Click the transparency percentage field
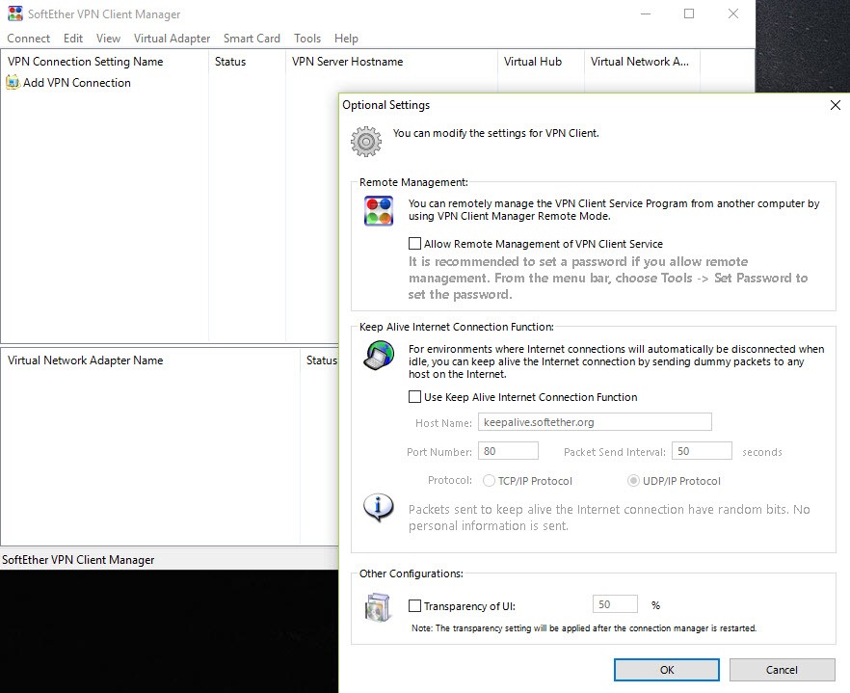850x693 pixels. [x=615, y=604]
